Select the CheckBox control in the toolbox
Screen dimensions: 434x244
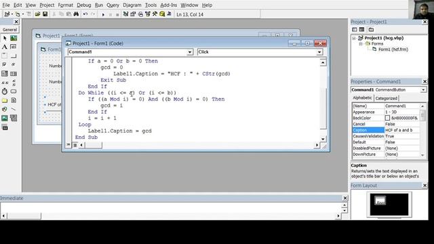(5, 64)
